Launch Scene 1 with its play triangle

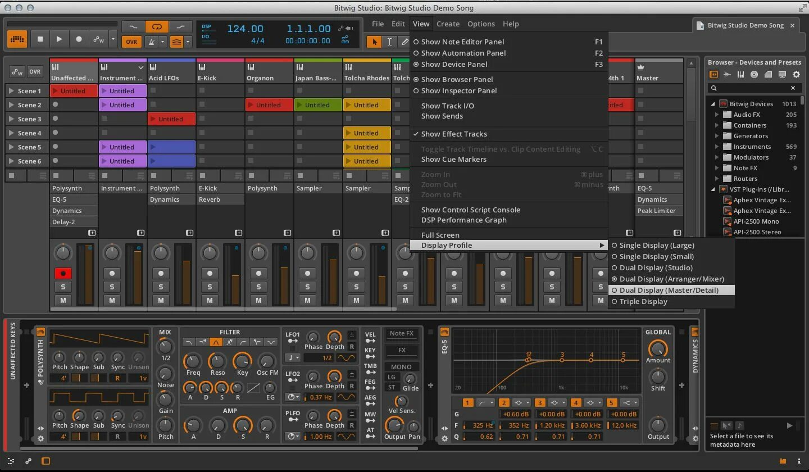11,90
